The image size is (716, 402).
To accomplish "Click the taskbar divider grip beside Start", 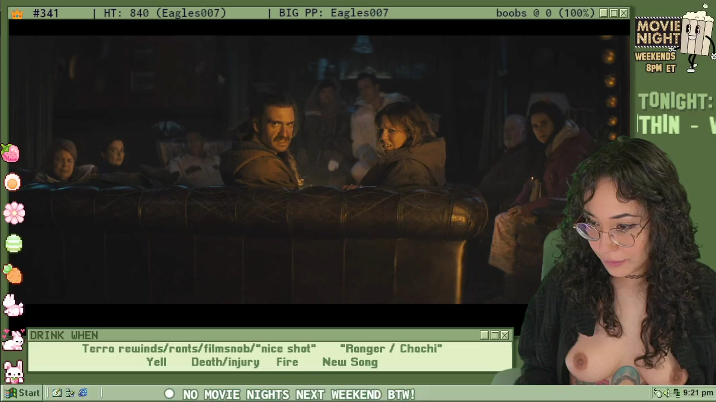I will coord(47,393).
